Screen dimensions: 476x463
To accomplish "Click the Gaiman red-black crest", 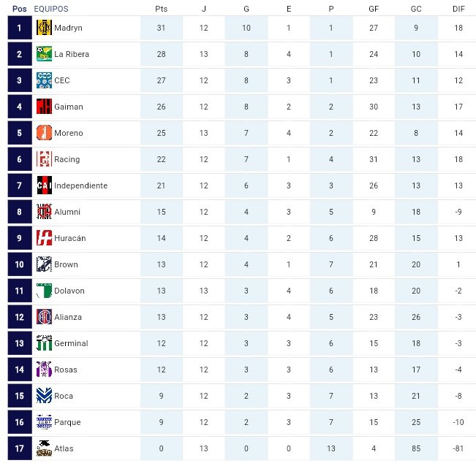I will (44, 107).
